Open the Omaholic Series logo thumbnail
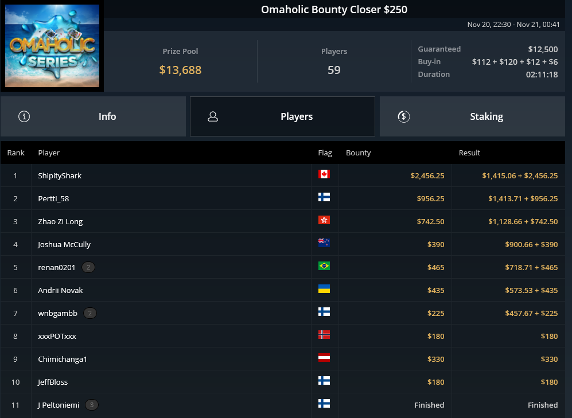The height and width of the screenshot is (418, 572). (52, 46)
